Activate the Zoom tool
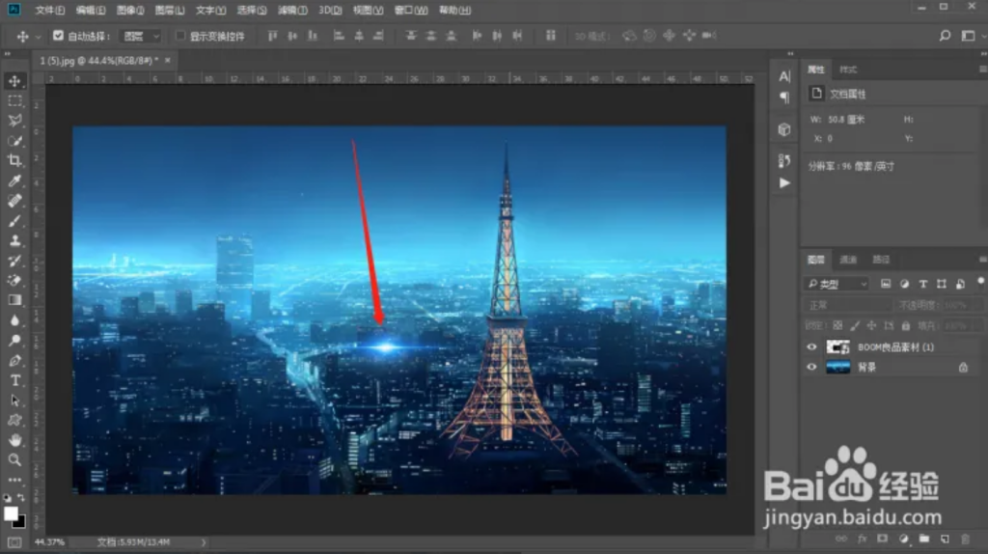The image size is (988, 554). pos(14,460)
